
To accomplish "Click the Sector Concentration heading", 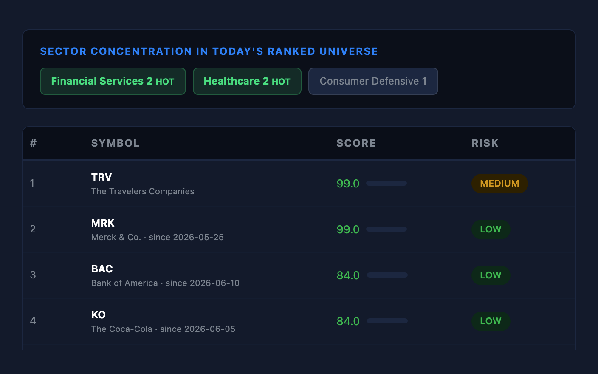I will (x=209, y=51).
